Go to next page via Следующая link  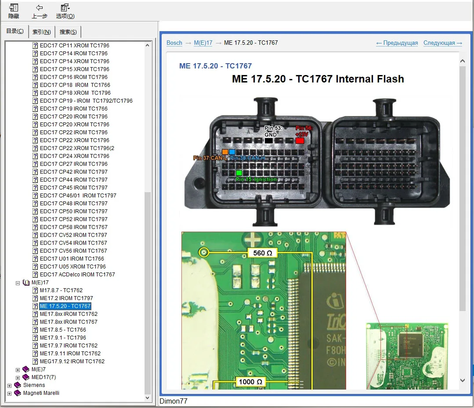tap(442, 43)
